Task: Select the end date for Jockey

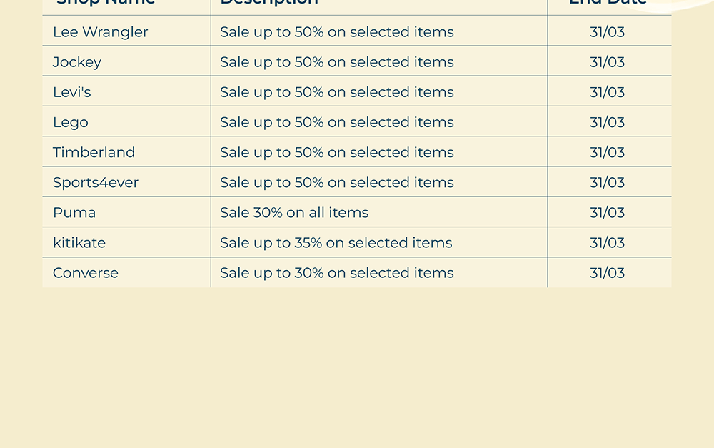Action: click(607, 62)
